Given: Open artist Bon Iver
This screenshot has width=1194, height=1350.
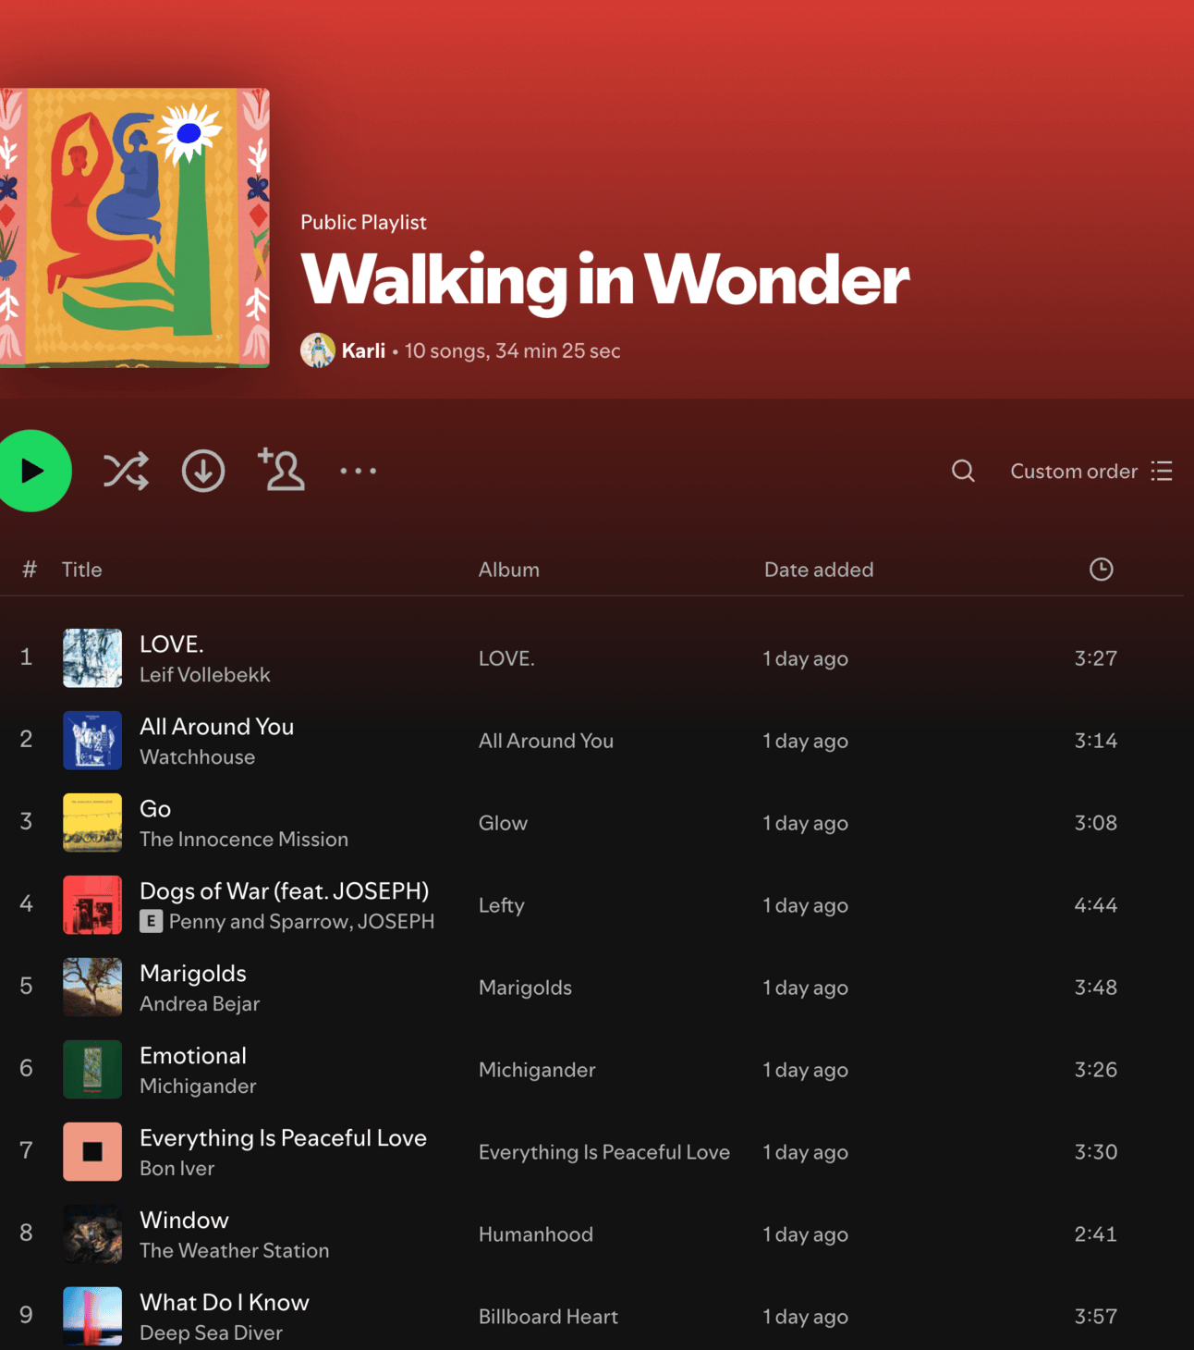Looking at the screenshot, I should pyautogui.click(x=177, y=1169).
